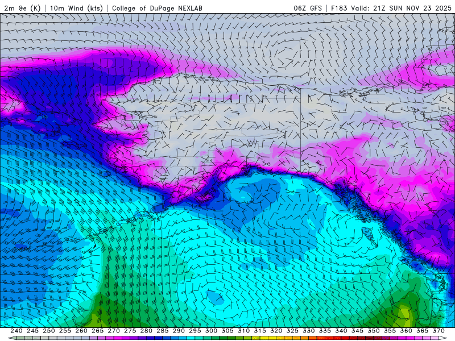455x341 pixels.
Task: Click the '2m θe (K)' title label
Action: pos(22,8)
